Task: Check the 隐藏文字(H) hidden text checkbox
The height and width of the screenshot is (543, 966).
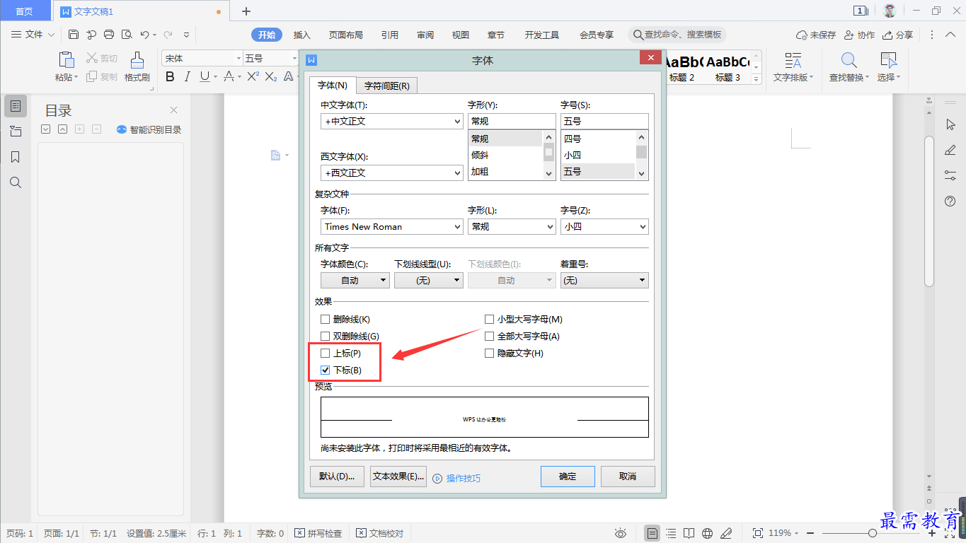Action: coord(490,354)
